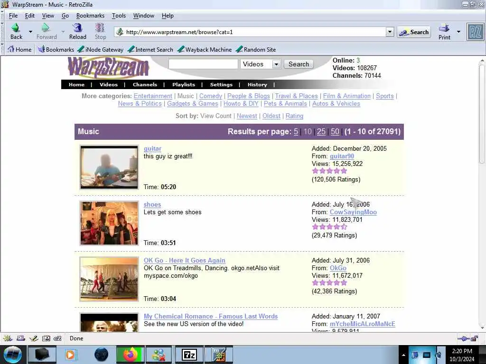Open the History navigation tab

(257, 84)
